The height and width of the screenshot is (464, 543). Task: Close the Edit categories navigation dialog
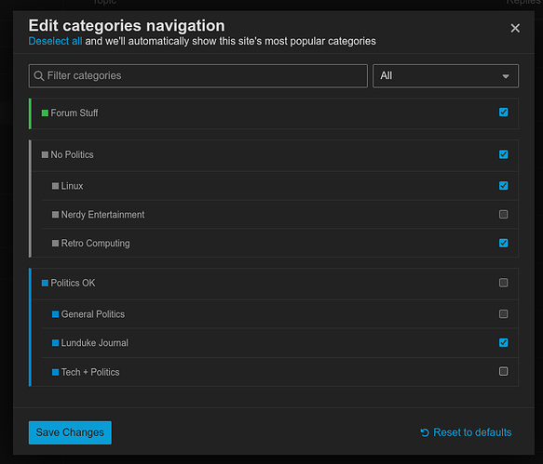(x=515, y=28)
